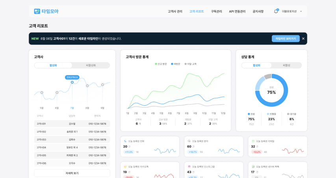Click the phone icon on 전화 card
The image size is (336, 178).
pyautogui.click(x=125, y=141)
